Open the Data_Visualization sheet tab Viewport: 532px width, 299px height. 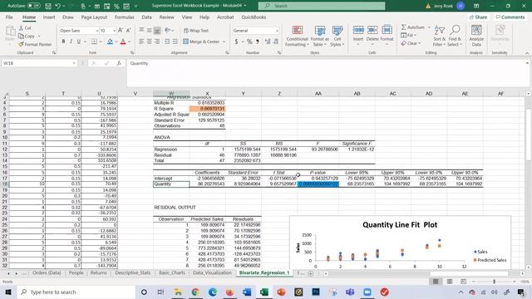coord(212,273)
